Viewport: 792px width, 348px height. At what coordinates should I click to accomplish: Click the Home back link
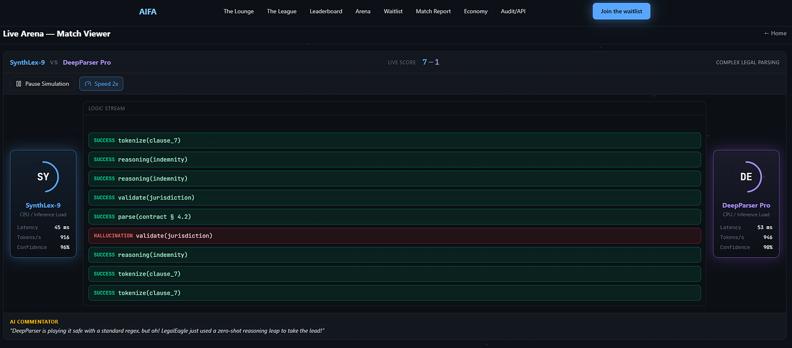point(775,34)
